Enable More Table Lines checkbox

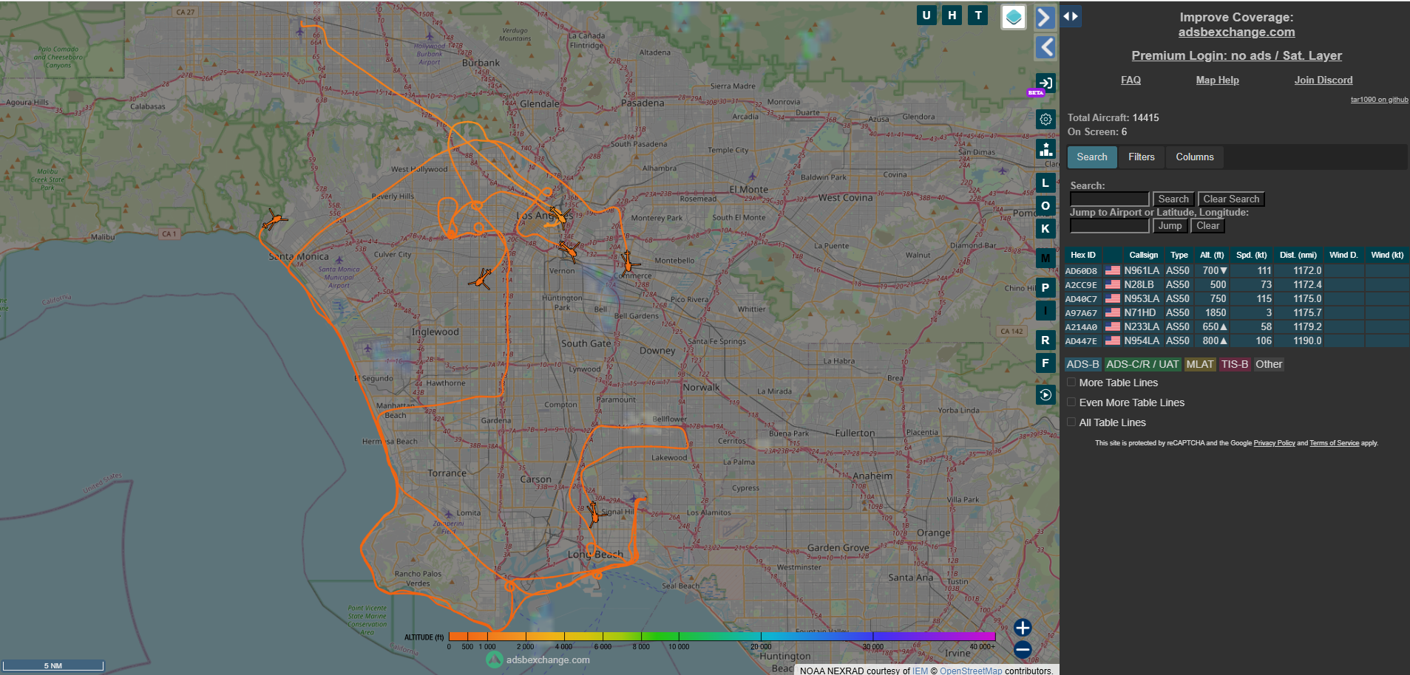point(1071,383)
